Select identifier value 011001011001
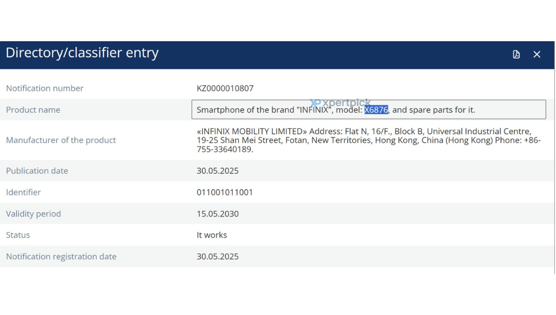This screenshot has height=315, width=556. pyautogui.click(x=225, y=192)
